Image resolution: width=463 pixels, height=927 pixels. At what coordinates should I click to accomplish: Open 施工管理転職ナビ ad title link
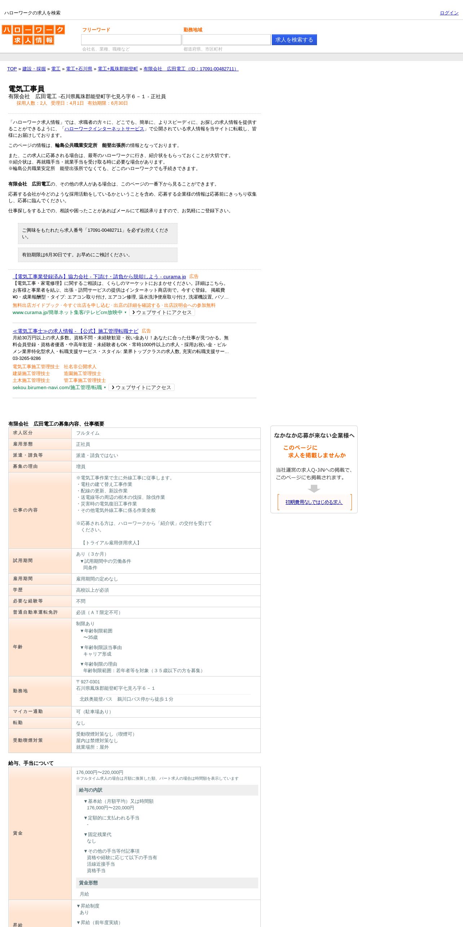pos(75,331)
